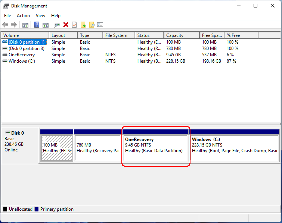Sort by the File System column header
The height and width of the screenshot is (223, 282).
click(x=119, y=35)
